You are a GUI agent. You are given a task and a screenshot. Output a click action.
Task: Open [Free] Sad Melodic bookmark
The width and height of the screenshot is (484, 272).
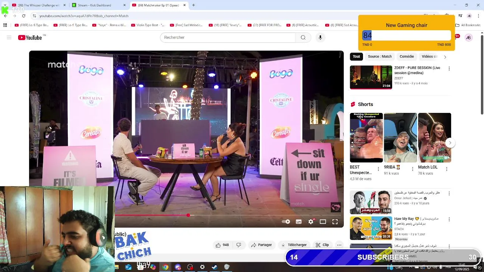186,25
